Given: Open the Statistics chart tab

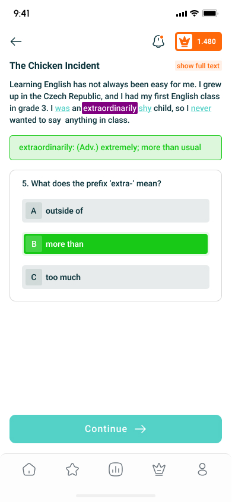Looking at the screenshot, I should point(116,470).
